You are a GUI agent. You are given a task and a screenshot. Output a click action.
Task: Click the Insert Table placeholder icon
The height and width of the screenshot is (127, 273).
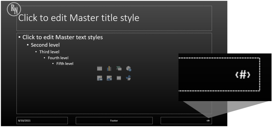click(x=100, y=69)
